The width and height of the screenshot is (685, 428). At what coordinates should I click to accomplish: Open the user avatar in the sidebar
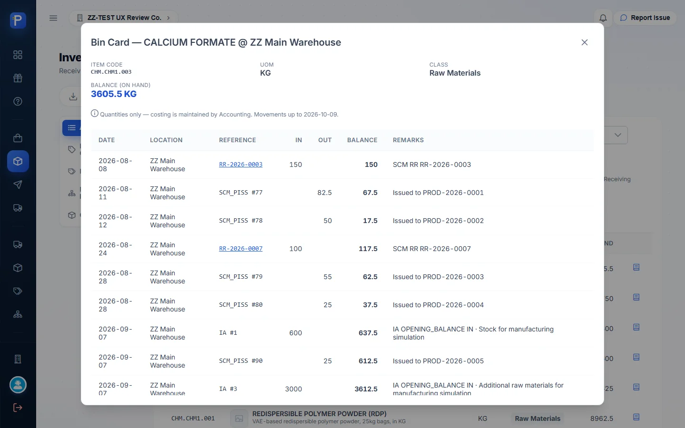tap(18, 385)
